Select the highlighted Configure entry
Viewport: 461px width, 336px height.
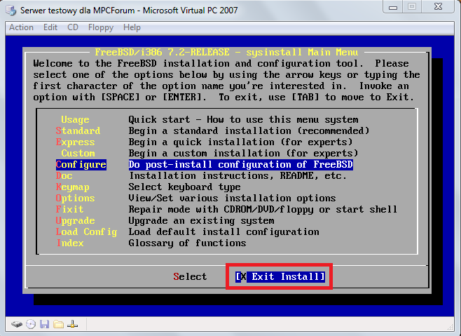(81, 164)
